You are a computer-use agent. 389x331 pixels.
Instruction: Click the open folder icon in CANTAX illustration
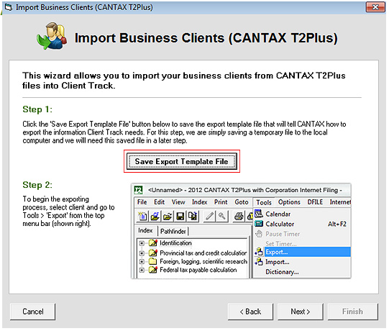tap(168, 217)
